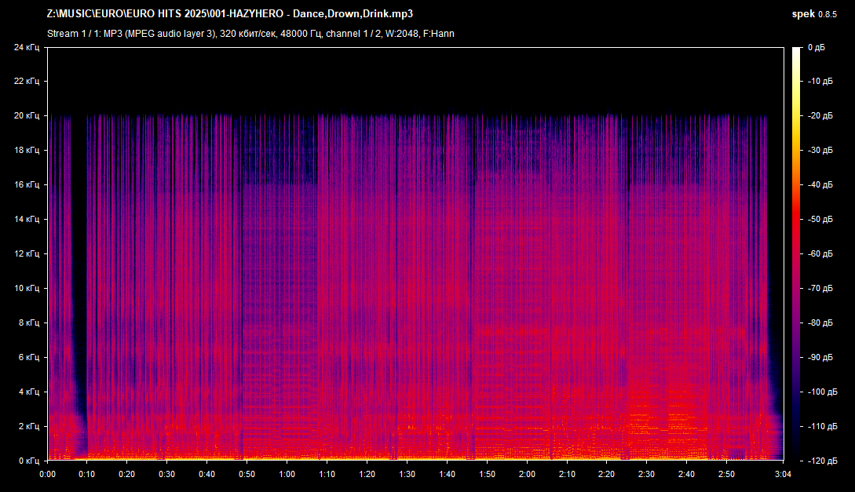The image size is (855, 492).
Task: Click the -10 дБ level scale label
Action: coord(820,81)
